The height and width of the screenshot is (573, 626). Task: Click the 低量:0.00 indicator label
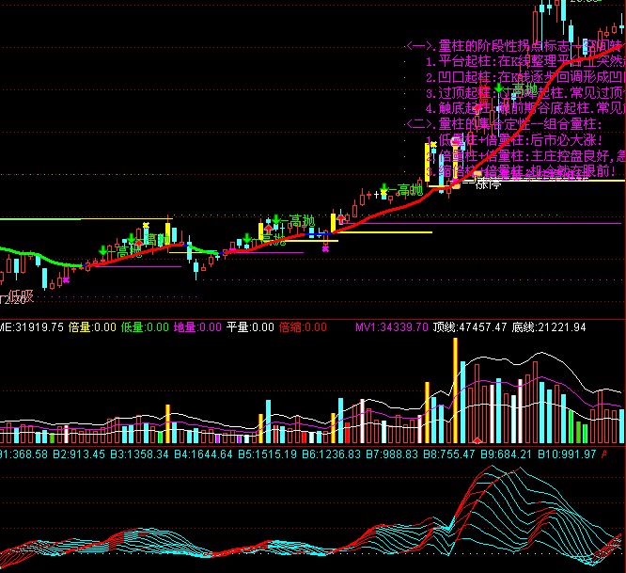point(145,327)
